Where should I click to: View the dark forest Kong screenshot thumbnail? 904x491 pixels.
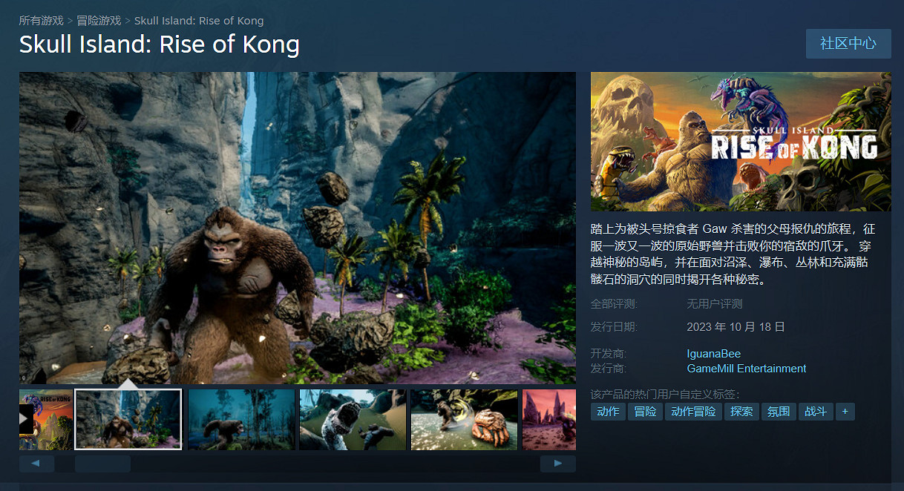241,420
